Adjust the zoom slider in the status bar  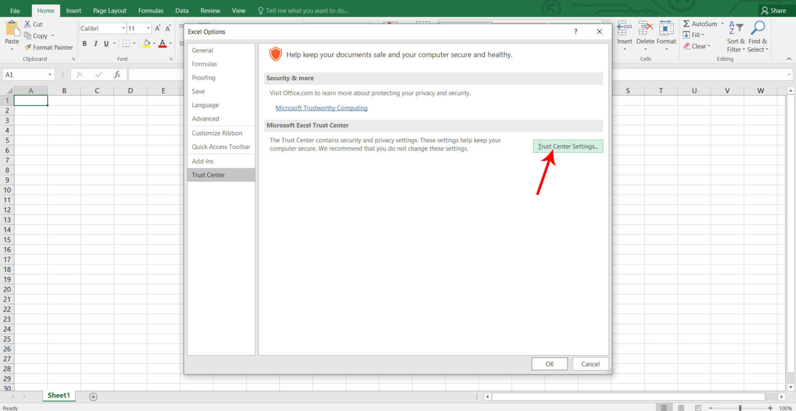coord(740,408)
